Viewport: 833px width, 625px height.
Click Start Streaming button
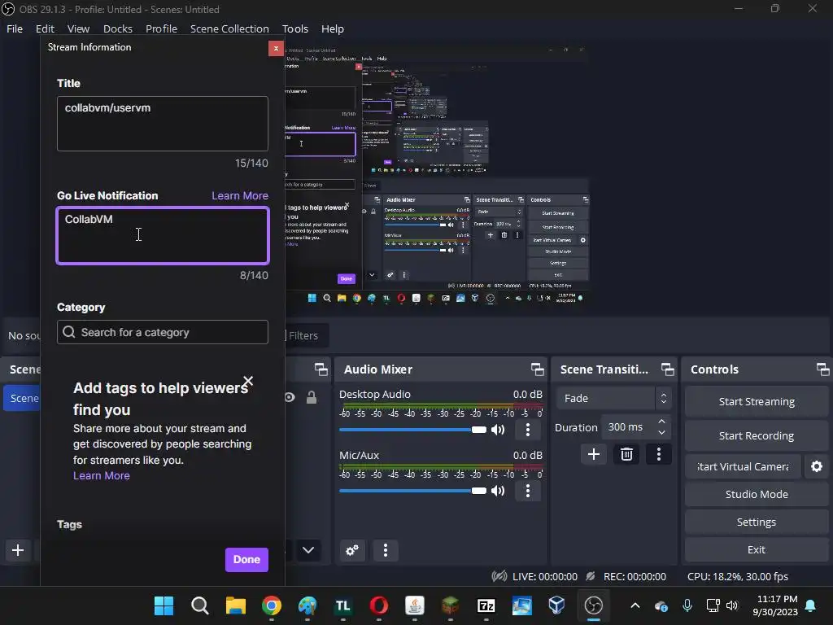coord(757,402)
